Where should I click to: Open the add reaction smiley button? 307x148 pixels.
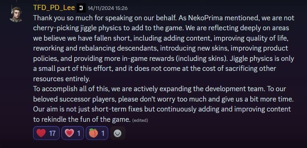coord(118,133)
